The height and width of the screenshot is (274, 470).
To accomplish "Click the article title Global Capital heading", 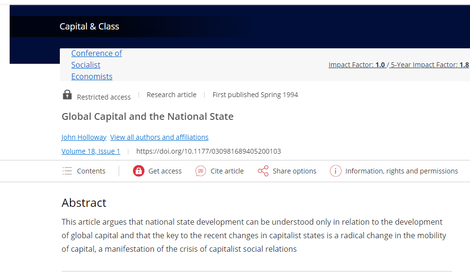I will coord(148,116).
